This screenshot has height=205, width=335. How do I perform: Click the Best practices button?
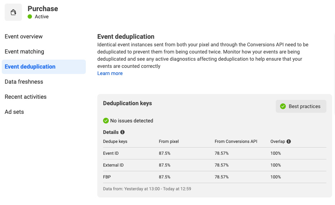[301, 106]
